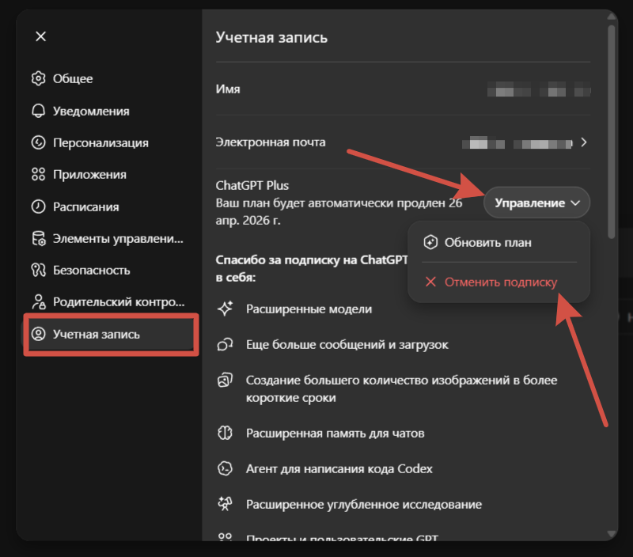This screenshot has width=633, height=557.
Task: Open the Элементы управления данными label
Action: coord(118,238)
